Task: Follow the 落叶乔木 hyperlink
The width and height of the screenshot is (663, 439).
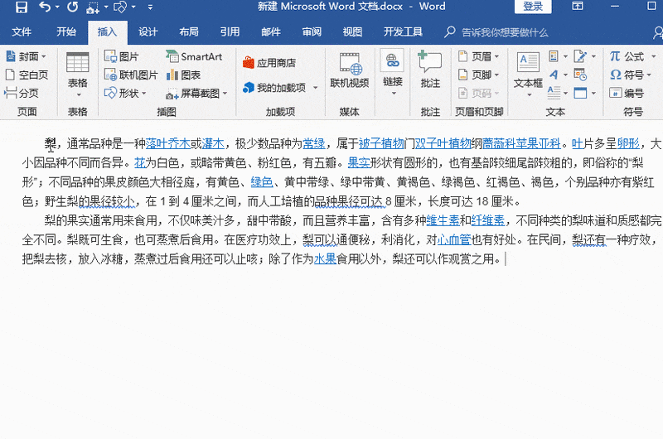Action: pos(168,143)
